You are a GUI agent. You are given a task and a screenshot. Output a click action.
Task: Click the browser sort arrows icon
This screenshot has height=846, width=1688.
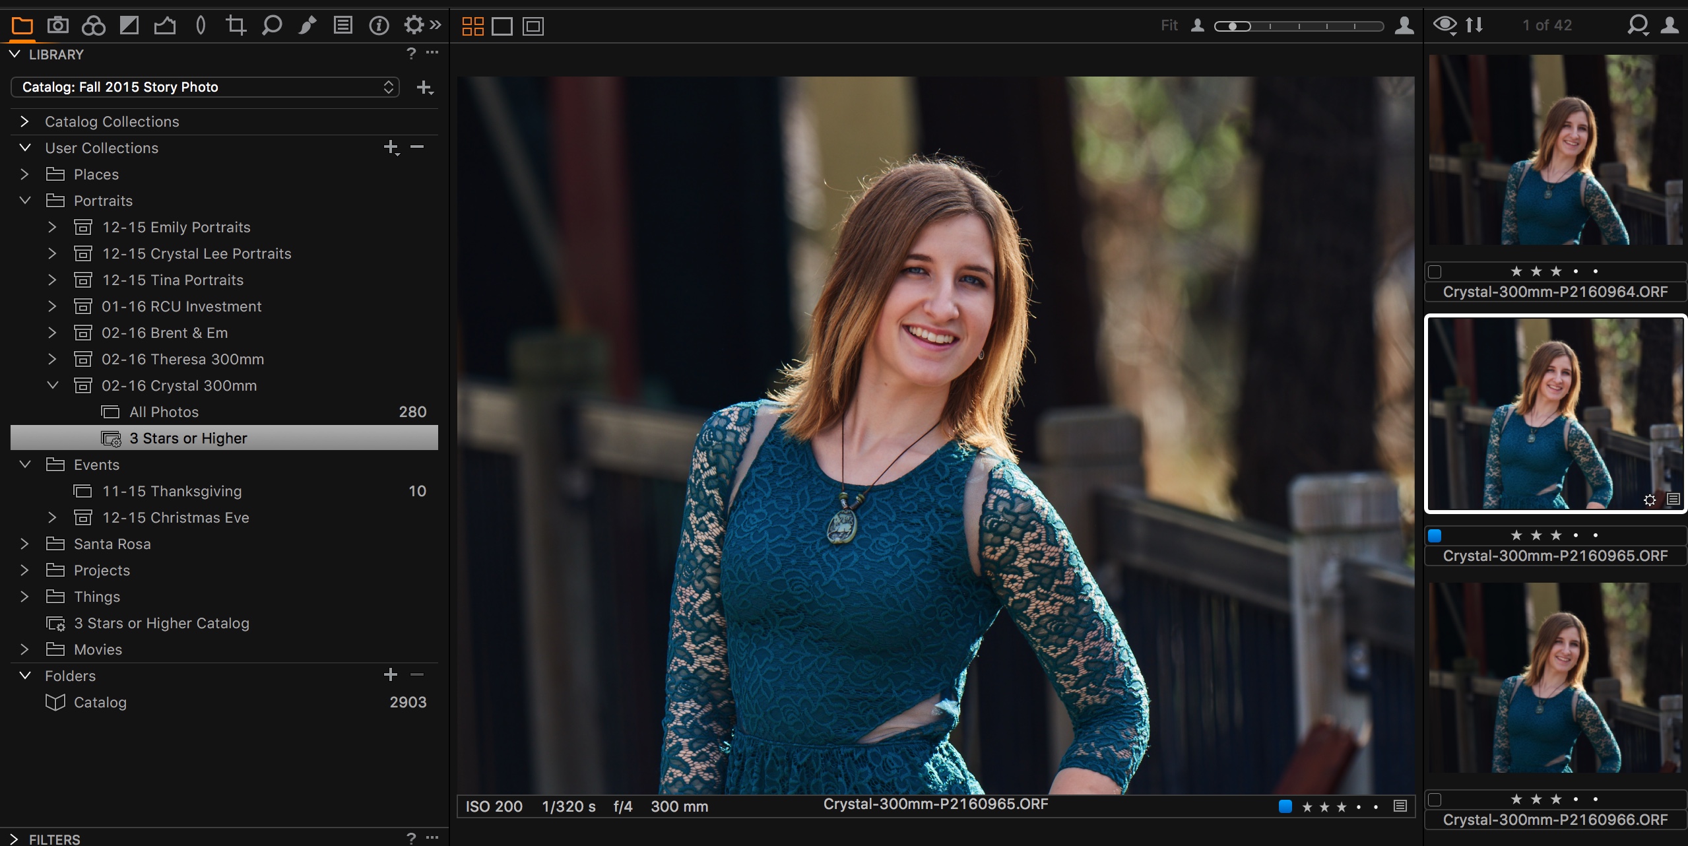click(x=1474, y=25)
